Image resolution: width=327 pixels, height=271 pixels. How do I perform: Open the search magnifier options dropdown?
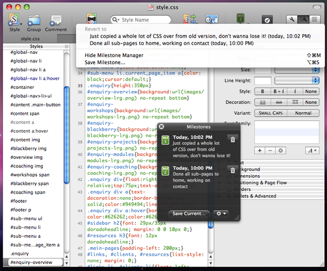(x=116, y=20)
